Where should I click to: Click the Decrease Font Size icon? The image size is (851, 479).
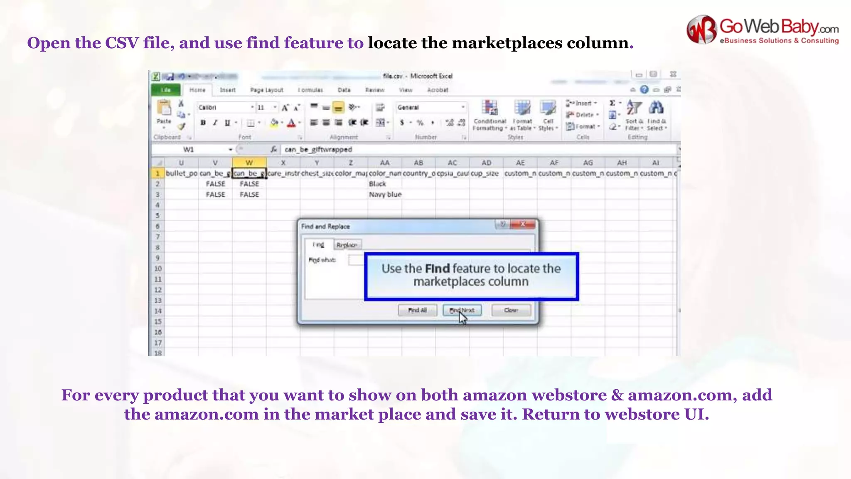297,108
